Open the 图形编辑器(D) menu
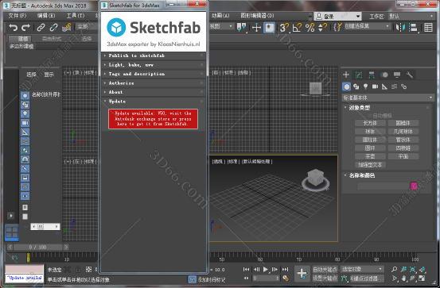The image size is (440, 288). (257, 15)
